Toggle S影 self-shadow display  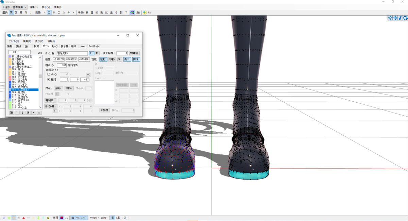(118, 218)
